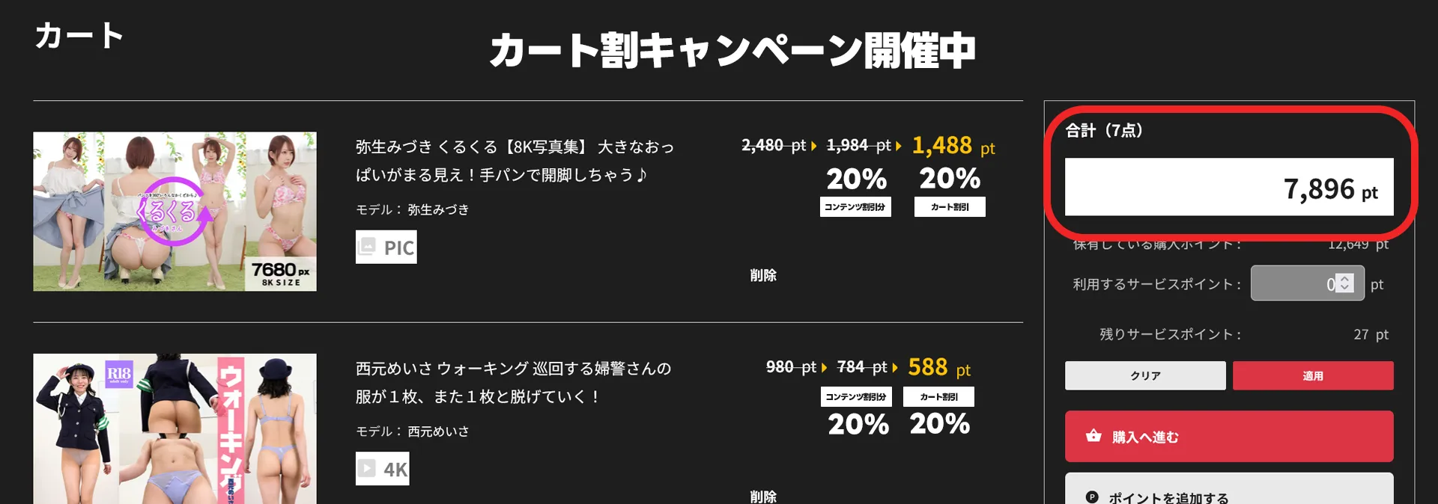Open the model link 弥生みづき

click(438, 210)
